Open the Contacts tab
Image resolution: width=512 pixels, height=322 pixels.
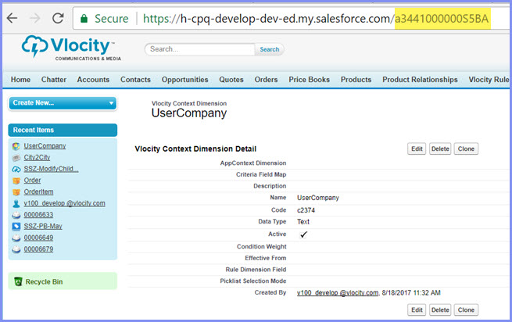click(135, 80)
